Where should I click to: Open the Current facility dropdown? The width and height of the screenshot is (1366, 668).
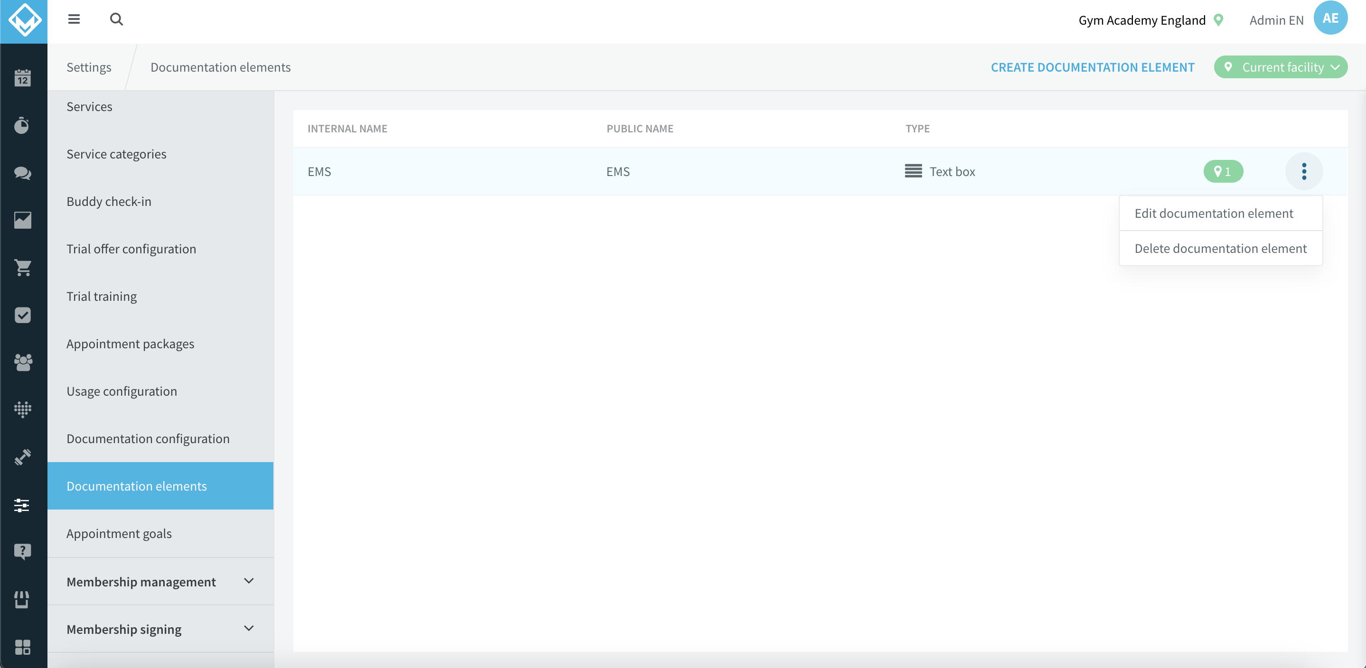point(1281,67)
